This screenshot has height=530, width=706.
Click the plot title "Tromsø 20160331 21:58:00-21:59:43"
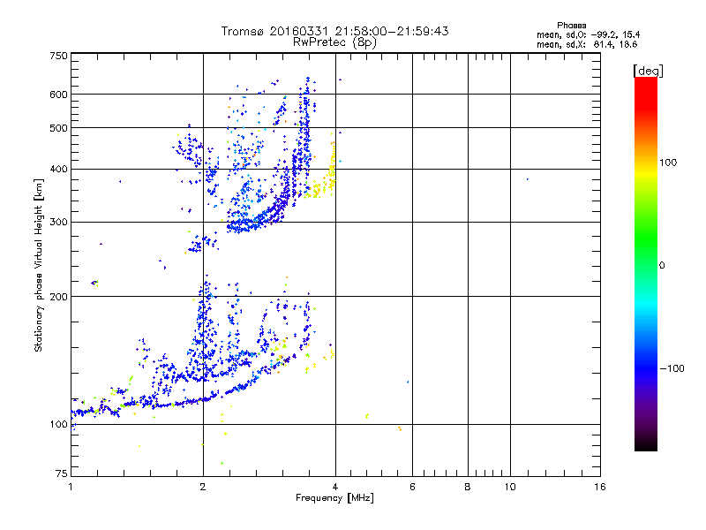[x=334, y=31]
